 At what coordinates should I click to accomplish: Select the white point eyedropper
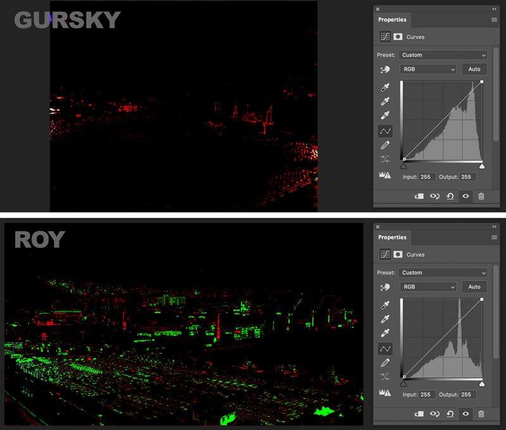click(x=385, y=114)
